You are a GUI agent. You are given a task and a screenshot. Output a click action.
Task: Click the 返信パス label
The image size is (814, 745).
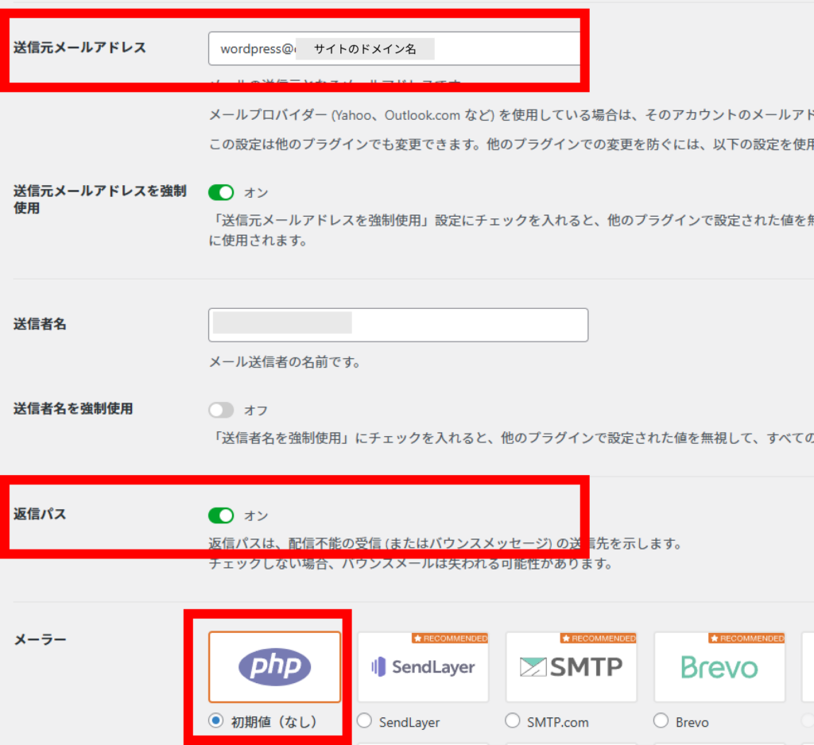click(40, 514)
